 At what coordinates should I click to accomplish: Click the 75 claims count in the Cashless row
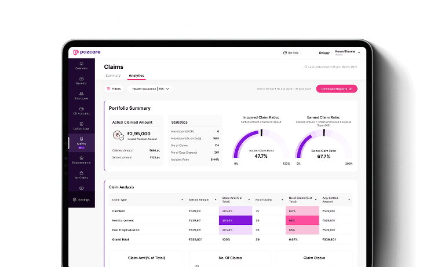[257, 211]
